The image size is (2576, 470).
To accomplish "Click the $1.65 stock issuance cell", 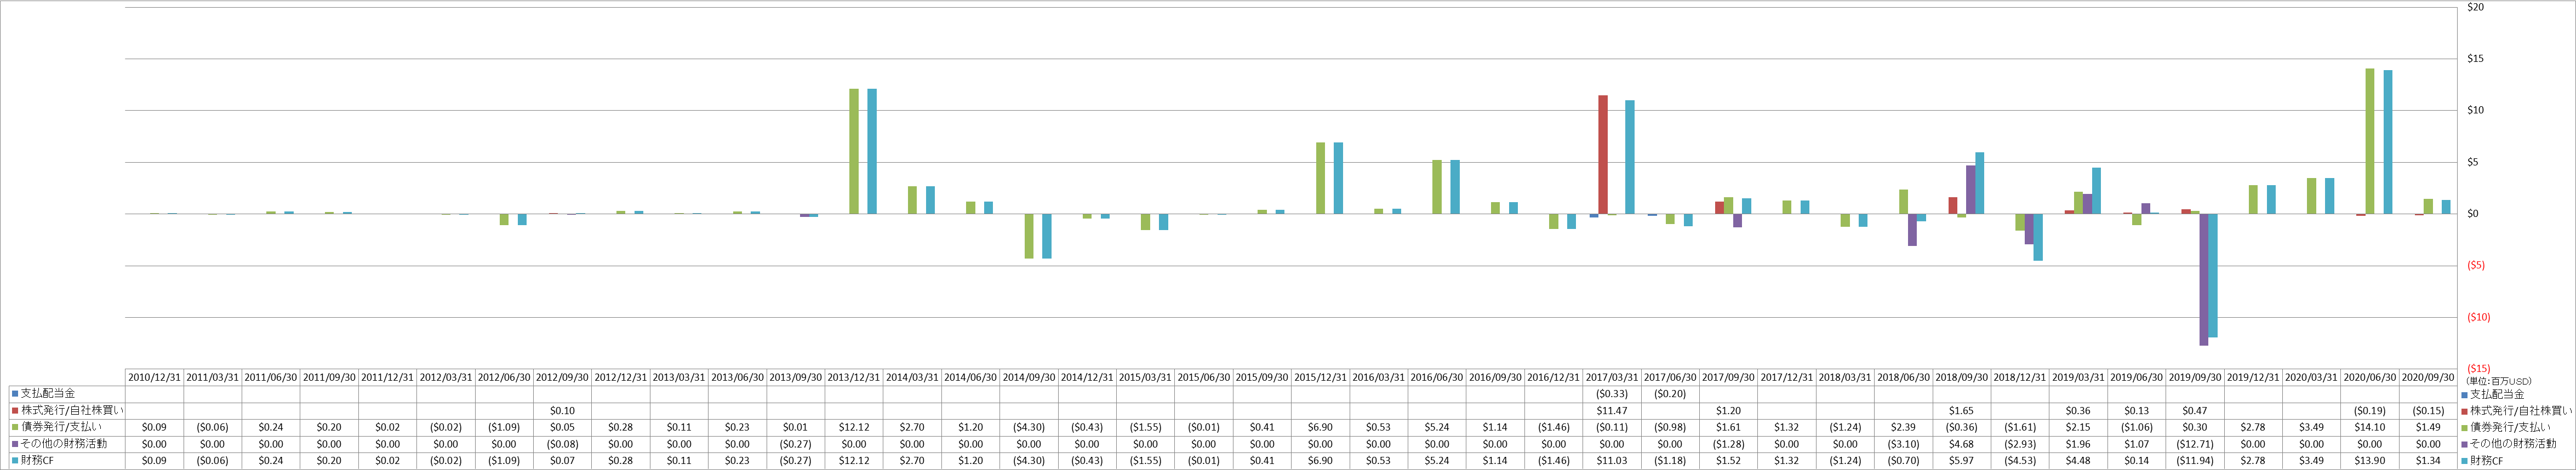I will 1961,411.
